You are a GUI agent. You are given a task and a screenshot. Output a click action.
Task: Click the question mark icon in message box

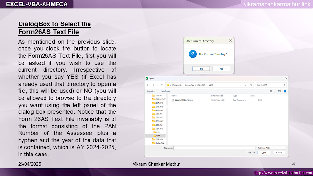193,54
